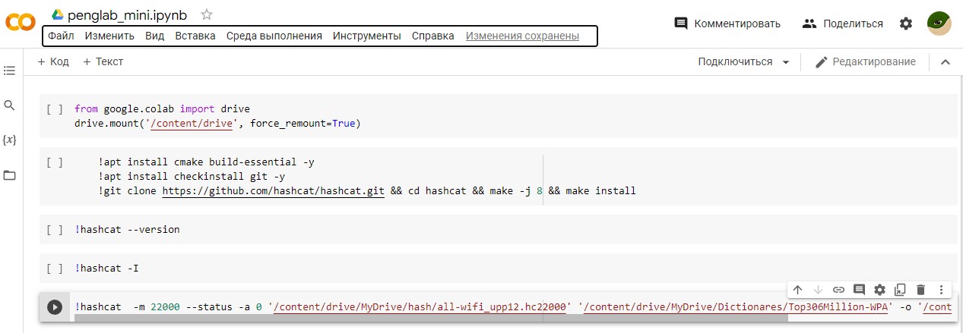Open the Среда выполнения menu
963x333 pixels.
[x=274, y=36]
